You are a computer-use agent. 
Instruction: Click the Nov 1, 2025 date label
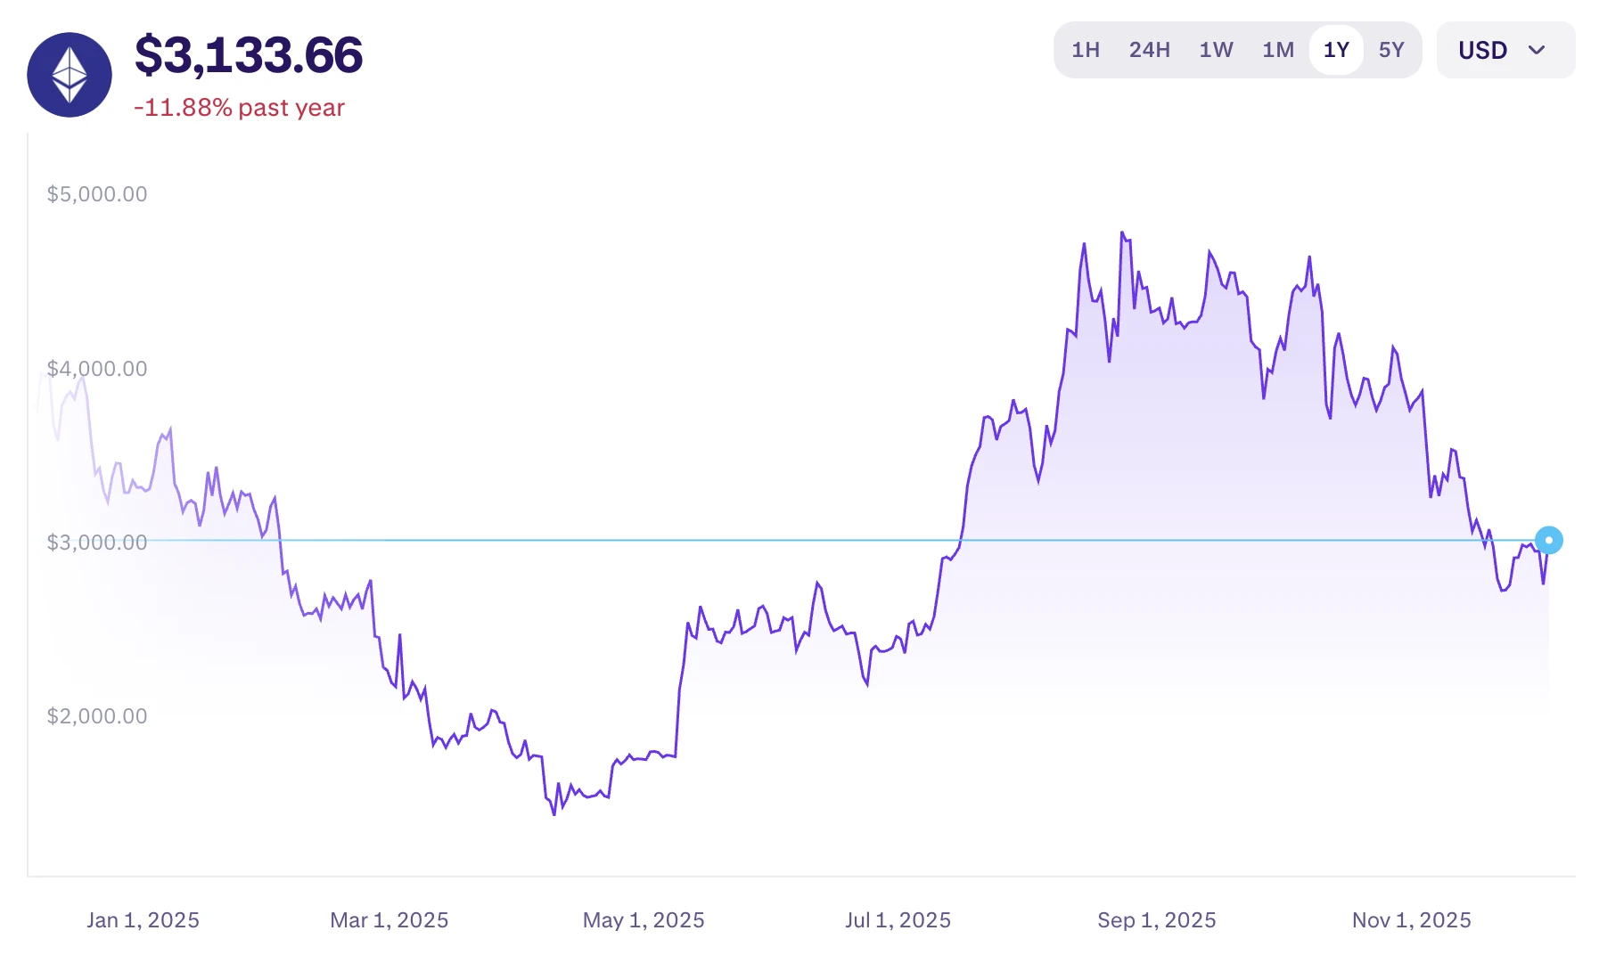(1411, 919)
